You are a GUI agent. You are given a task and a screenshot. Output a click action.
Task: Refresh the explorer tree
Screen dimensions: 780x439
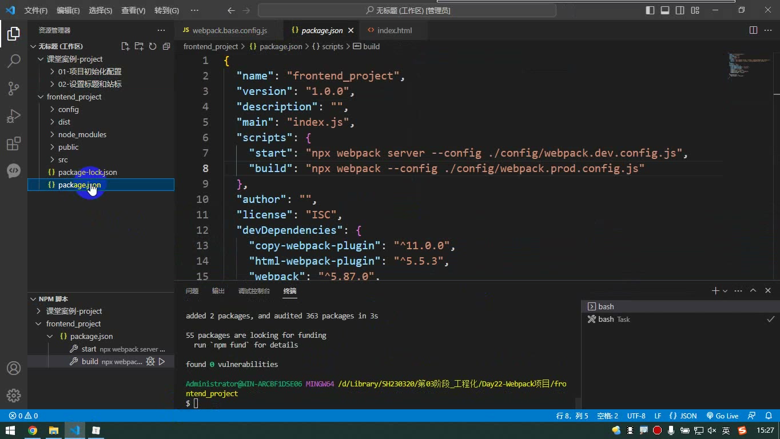point(153,46)
